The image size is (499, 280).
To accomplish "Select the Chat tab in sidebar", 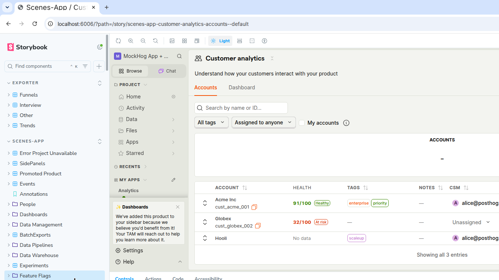I will [x=167, y=71].
